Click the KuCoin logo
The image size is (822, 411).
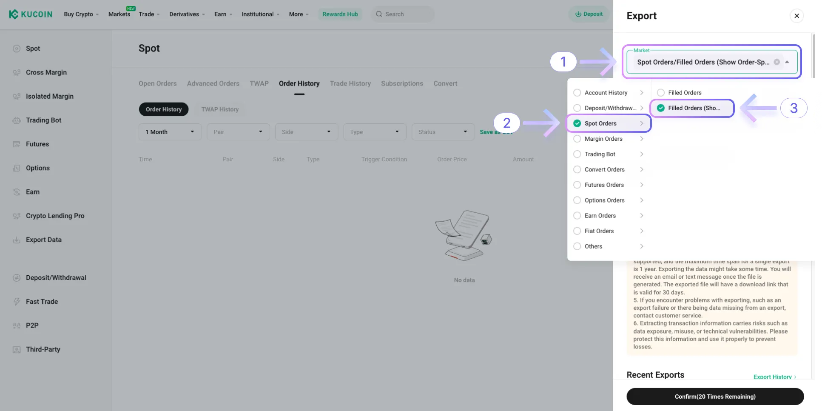coord(31,14)
